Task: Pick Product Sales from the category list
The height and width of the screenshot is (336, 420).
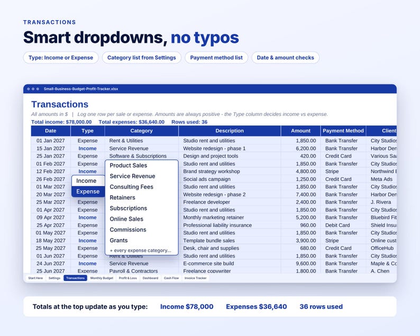Action: (x=142, y=166)
